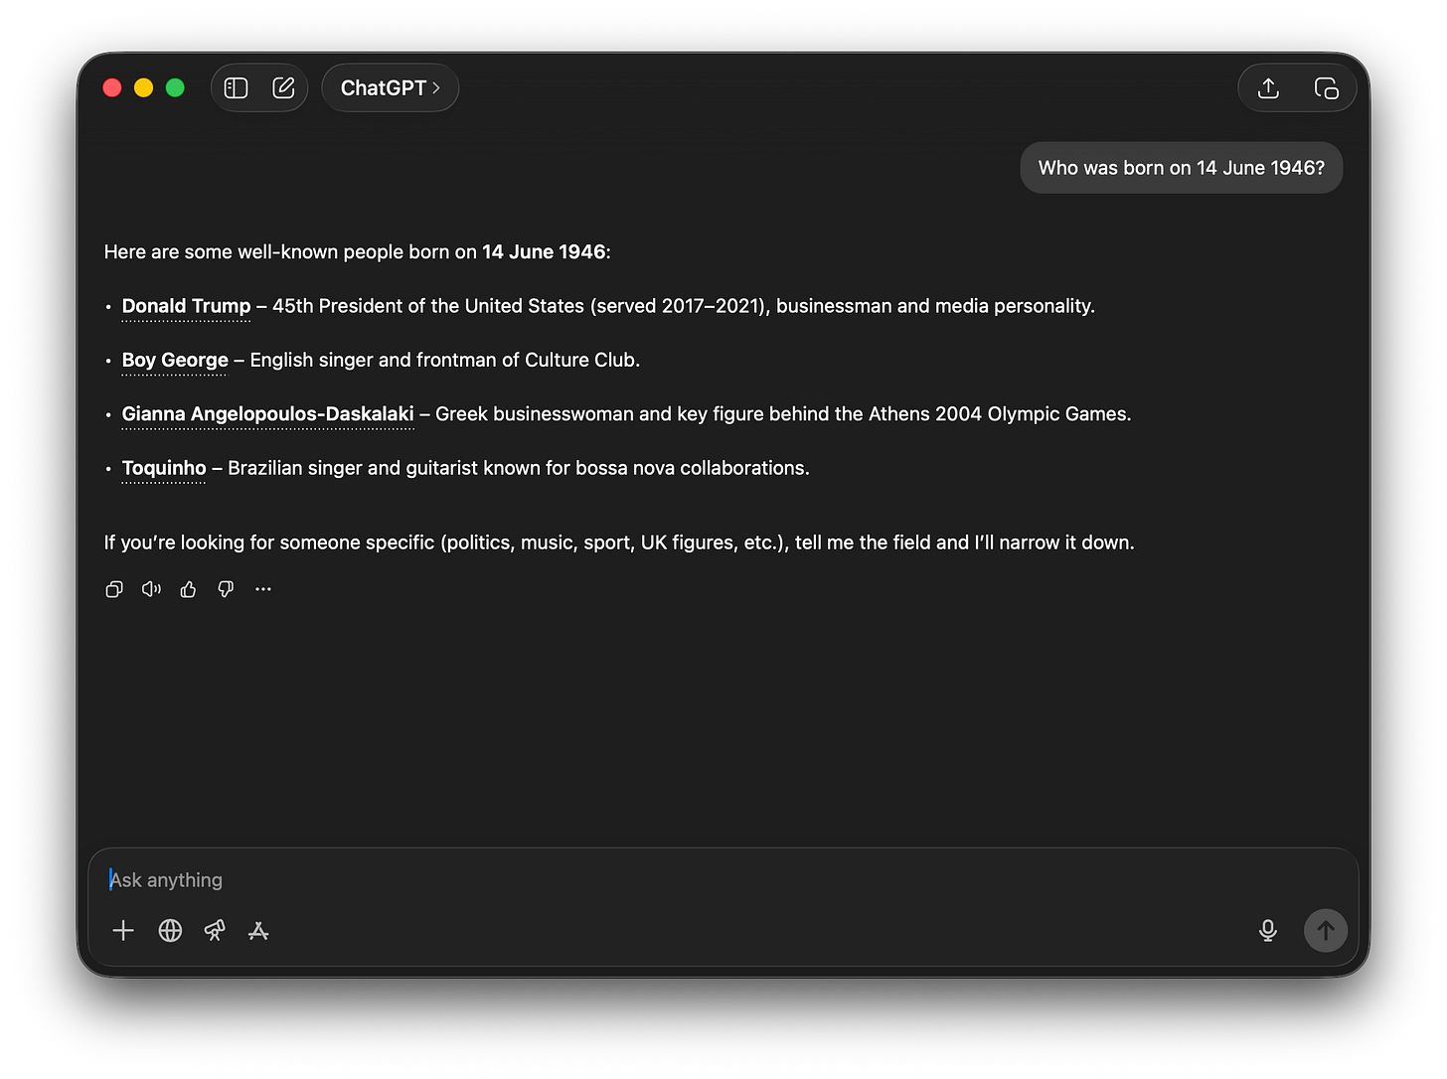The image size is (1447, 1079).
Task: Give the response a thumbs down
Action: coord(226,589)
